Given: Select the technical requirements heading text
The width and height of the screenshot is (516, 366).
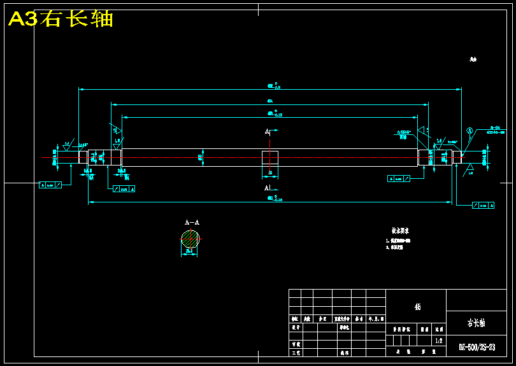Looking at the screenshot, I should click(x=400, y=230).
